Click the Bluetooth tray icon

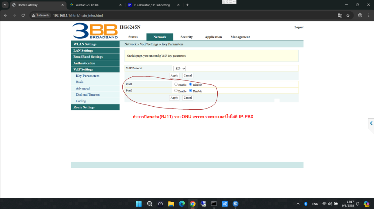point(306,204)
